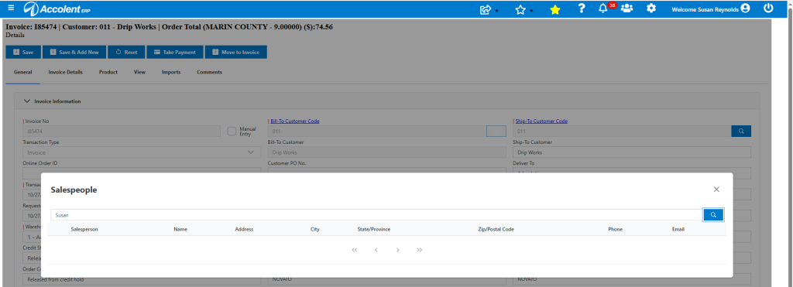Click the Take Payment button
The width and height of the screenshot is (793, 287).
175,52
